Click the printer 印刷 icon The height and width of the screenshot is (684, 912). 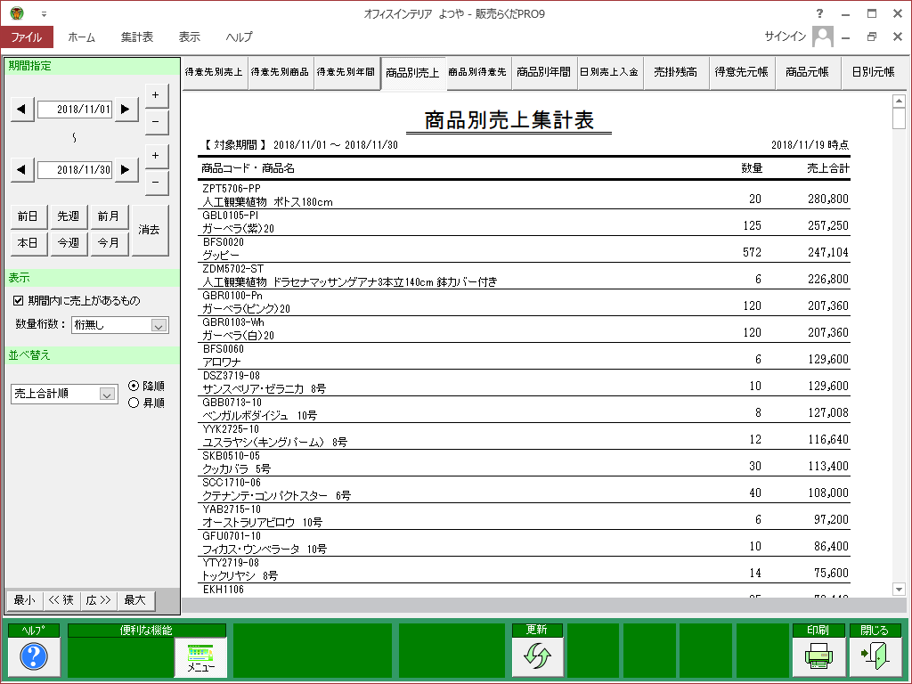pyautogui.click(x=818, y=656)
